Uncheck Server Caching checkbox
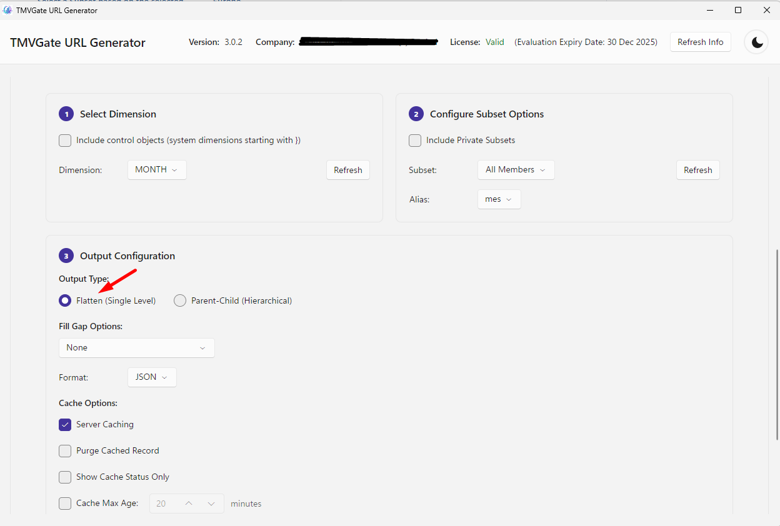780x526 pixels. click(x=65, y=425)
